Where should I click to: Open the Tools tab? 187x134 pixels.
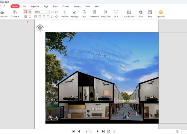click(88, 6)
